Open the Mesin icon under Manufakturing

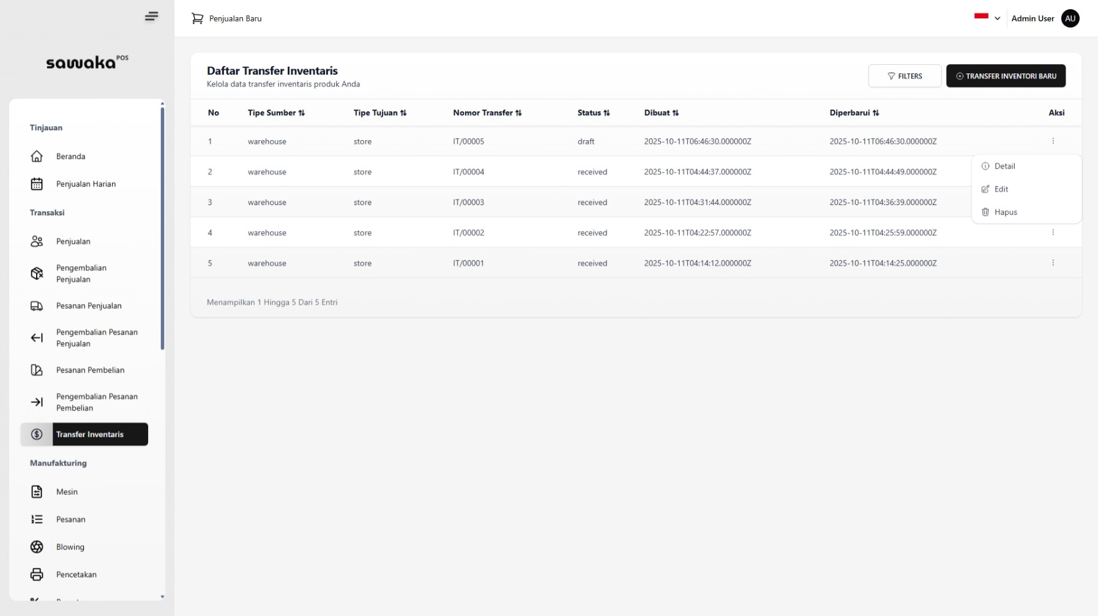37,492
